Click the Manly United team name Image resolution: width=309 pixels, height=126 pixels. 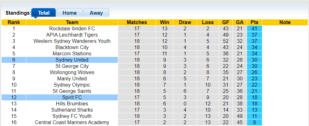click(72, 78)
